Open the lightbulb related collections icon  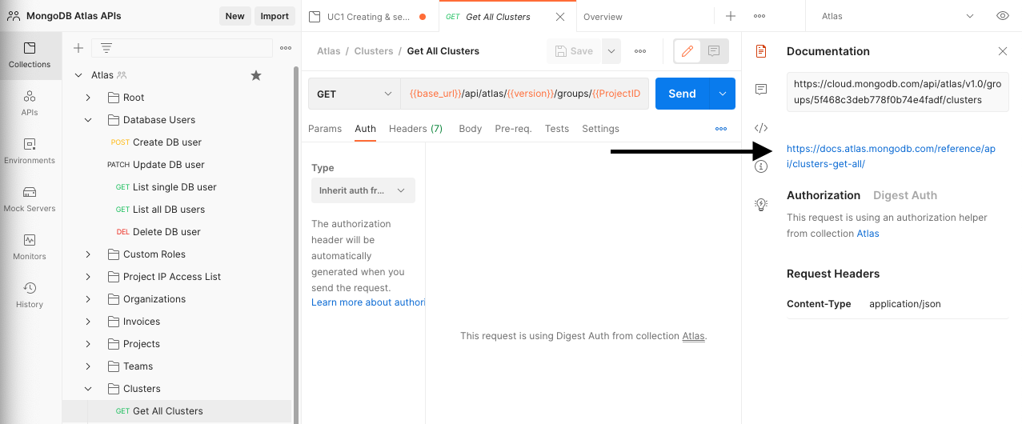(761, 205)
